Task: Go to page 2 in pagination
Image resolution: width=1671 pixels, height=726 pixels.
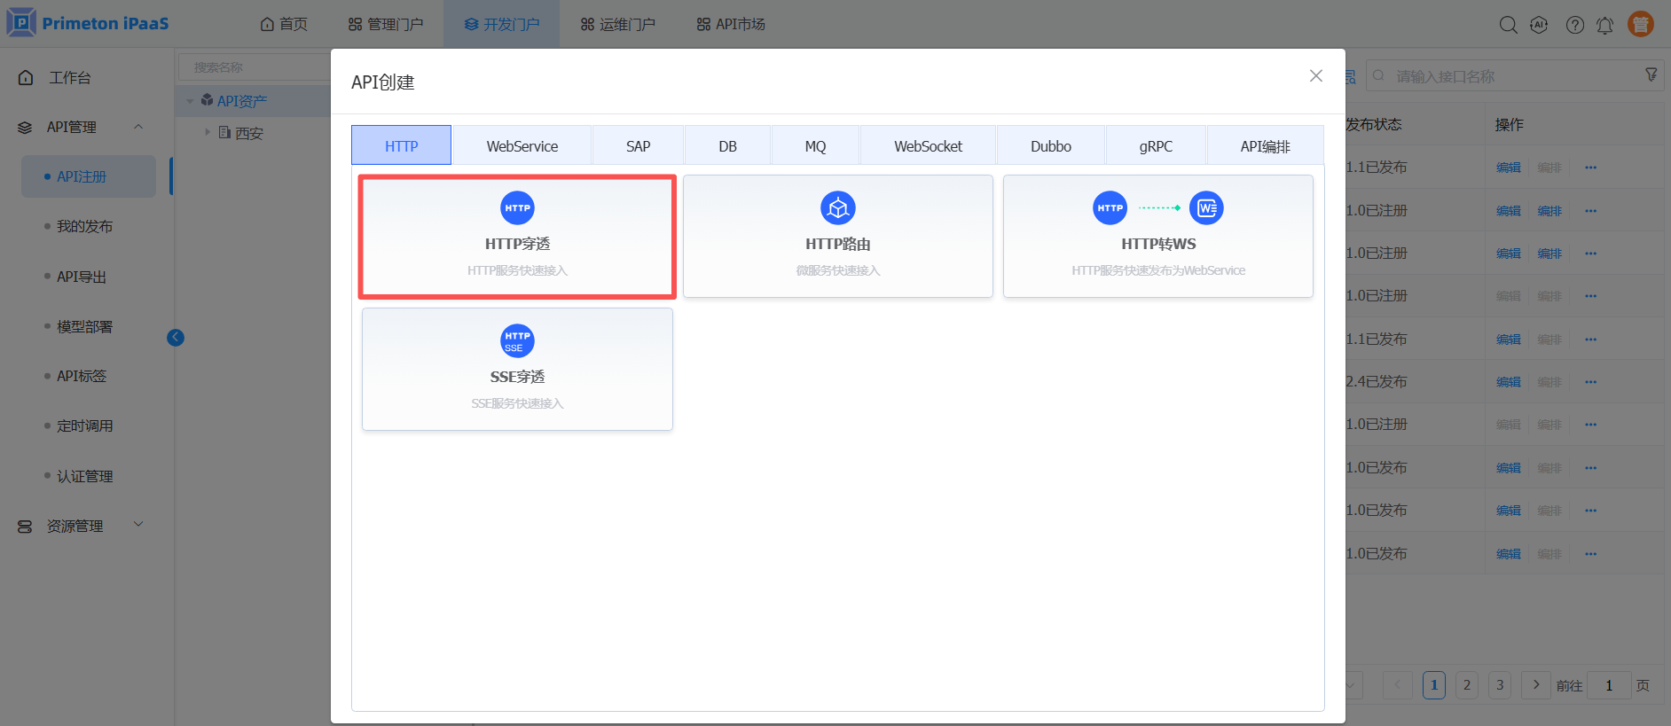Action: click(1466, 685)
